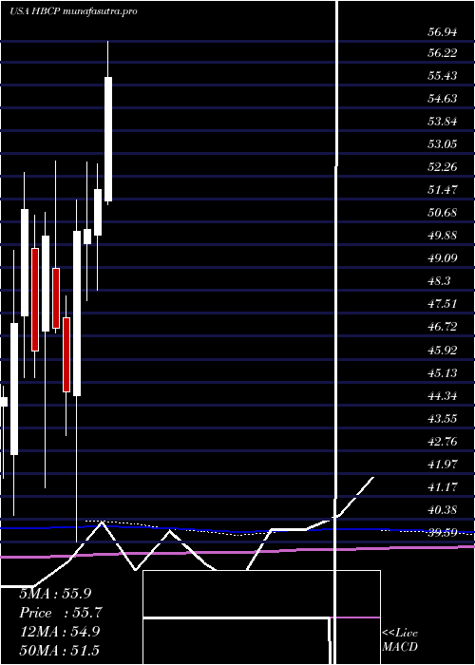475x665 pixels.
Task: Click the 50.68 price axis label
Action: pos(443,212)
